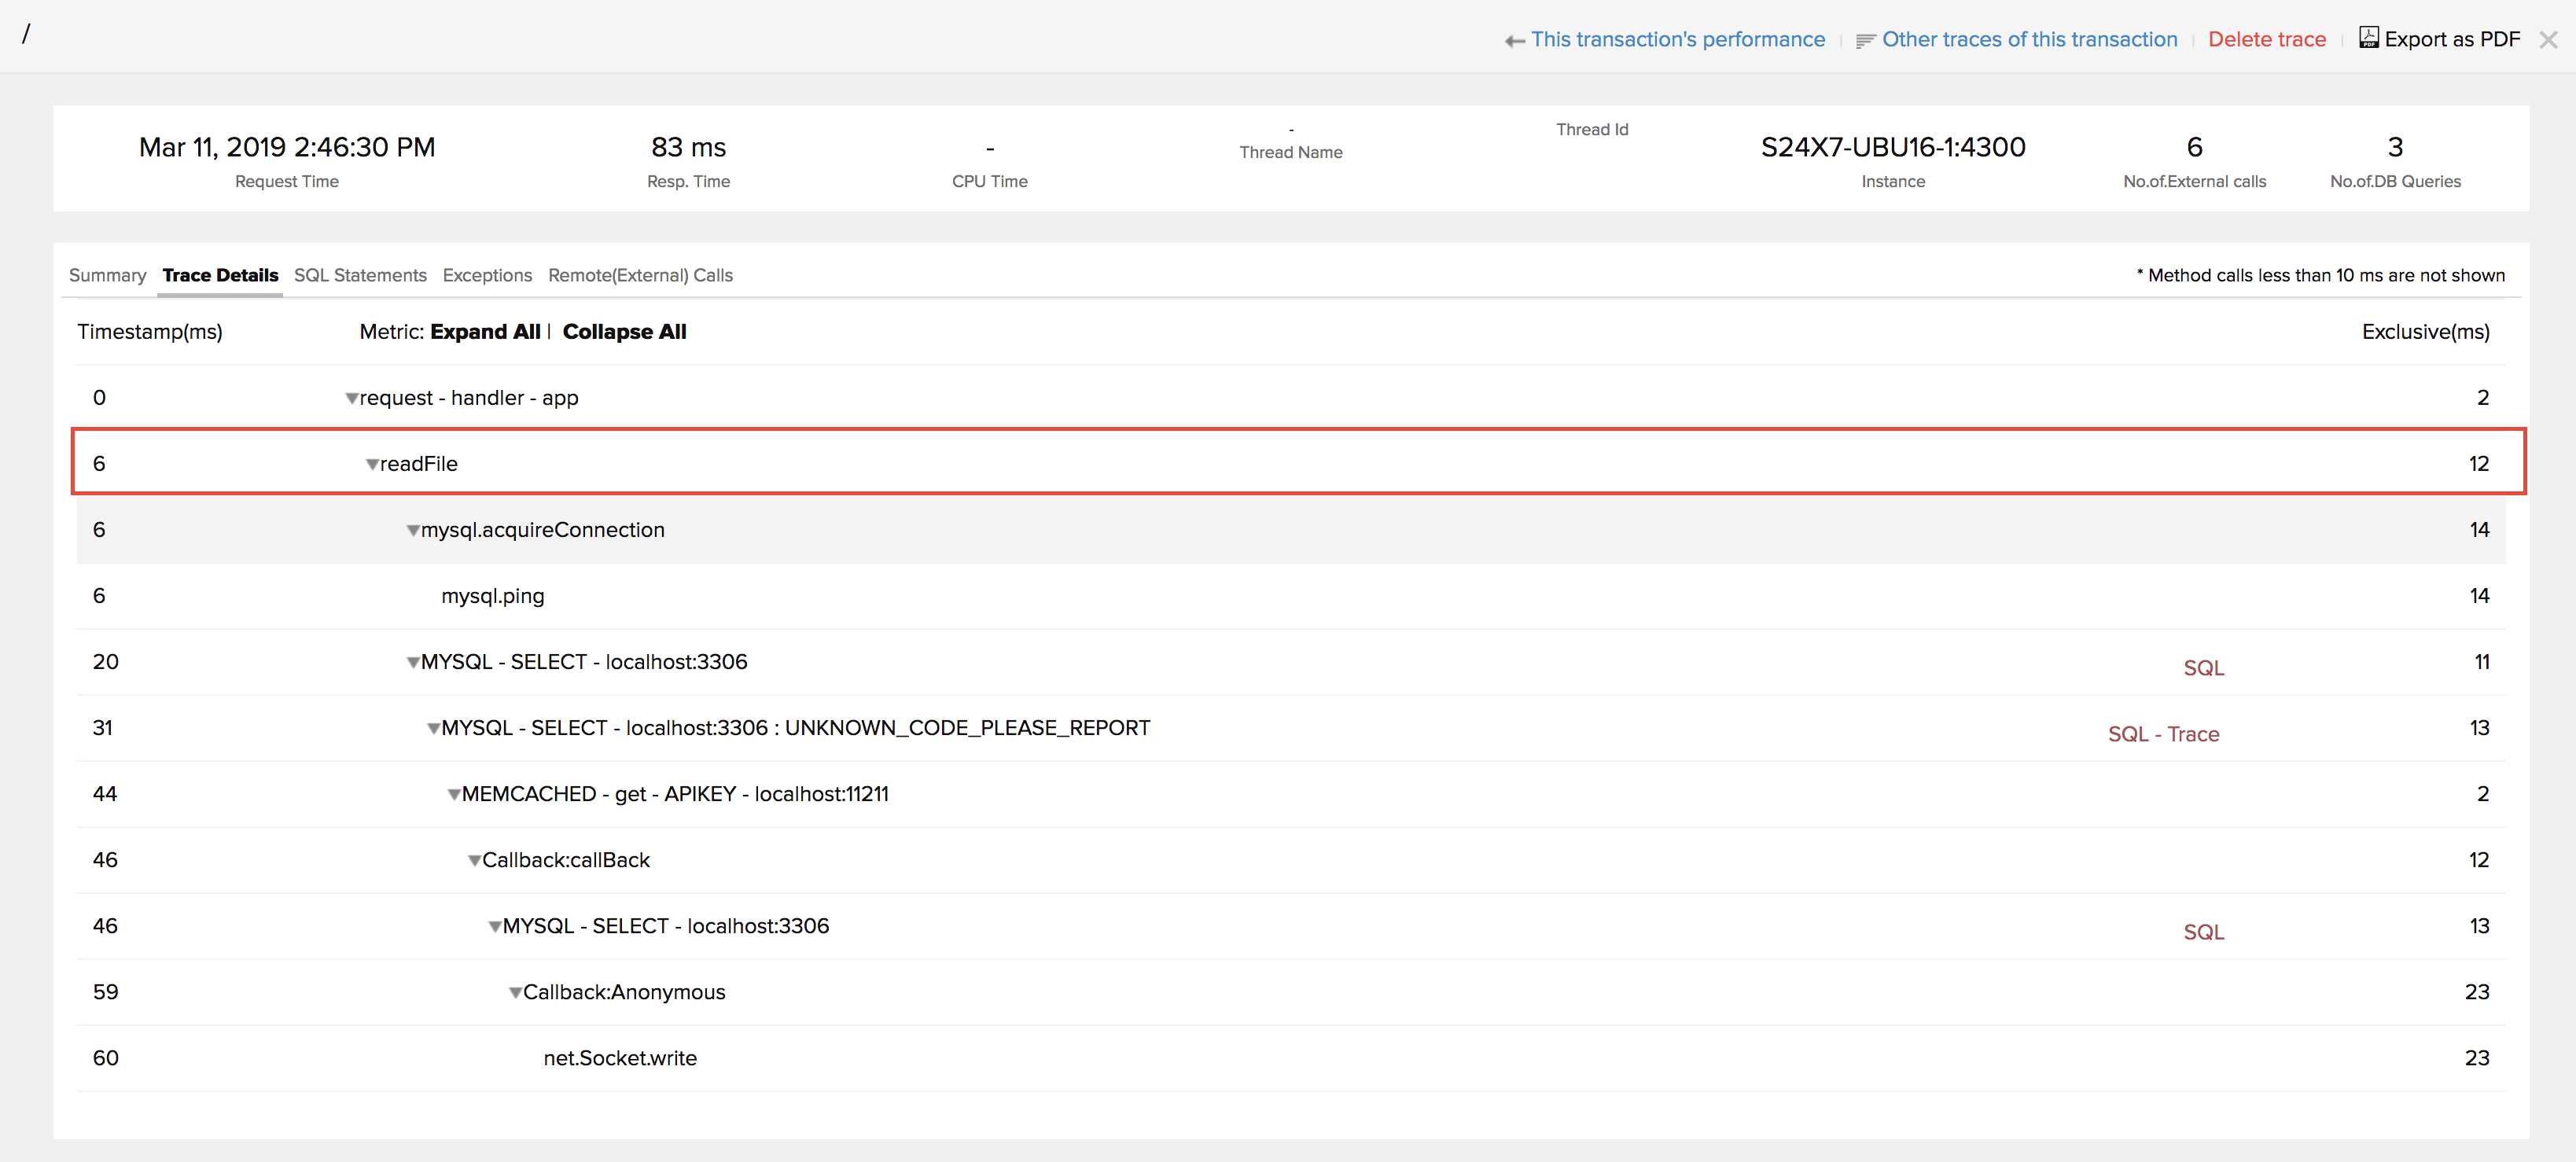The image size is (2576, 1162).
Task: Collapse the Callback:callBack node
Action: click(x=475, y=861)
